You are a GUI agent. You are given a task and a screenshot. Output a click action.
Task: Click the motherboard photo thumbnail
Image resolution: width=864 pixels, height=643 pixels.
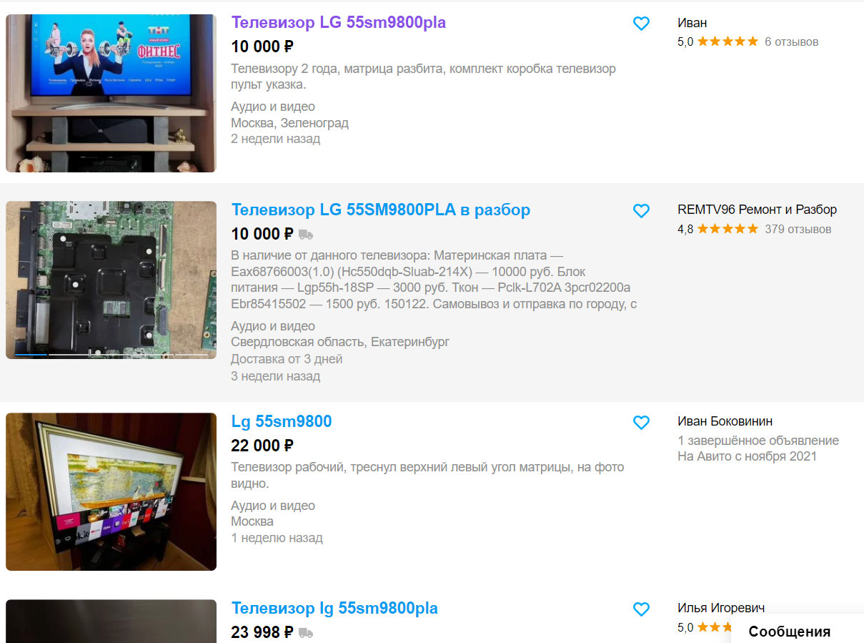pyautogui.click(x=111, y=280)
